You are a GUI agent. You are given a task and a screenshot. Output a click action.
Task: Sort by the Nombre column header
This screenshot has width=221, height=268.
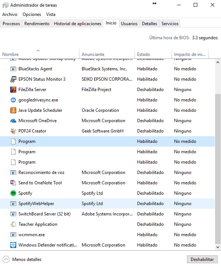pyautogui.click(x=40, y=54)
